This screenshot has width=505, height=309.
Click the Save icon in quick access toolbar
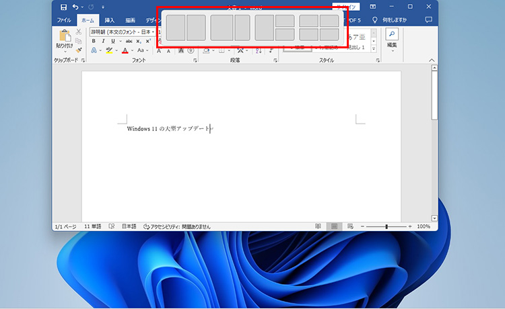pyautogui.click(x=63, y=7)
